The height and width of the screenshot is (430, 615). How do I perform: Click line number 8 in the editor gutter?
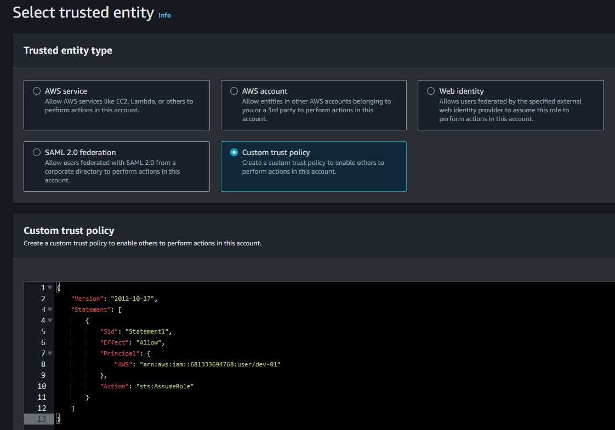(43, 364)
